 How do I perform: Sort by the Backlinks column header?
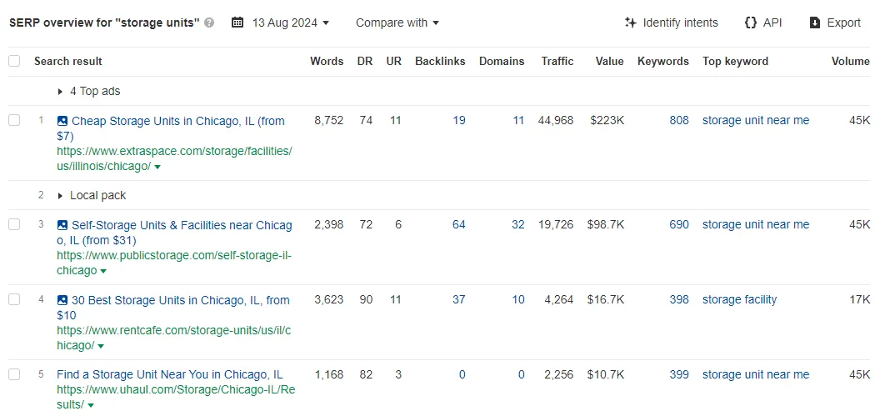[x=440, y=61]
